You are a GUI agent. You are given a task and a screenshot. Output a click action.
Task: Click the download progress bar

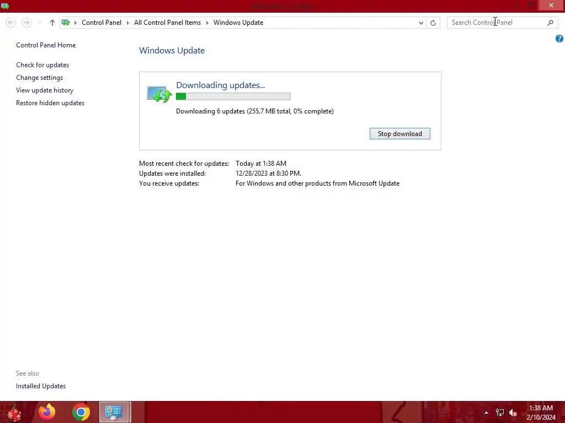click(x=233, y=96)
